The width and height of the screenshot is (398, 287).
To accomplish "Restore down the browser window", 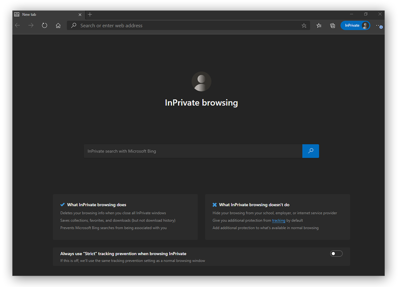I will 366,14.
